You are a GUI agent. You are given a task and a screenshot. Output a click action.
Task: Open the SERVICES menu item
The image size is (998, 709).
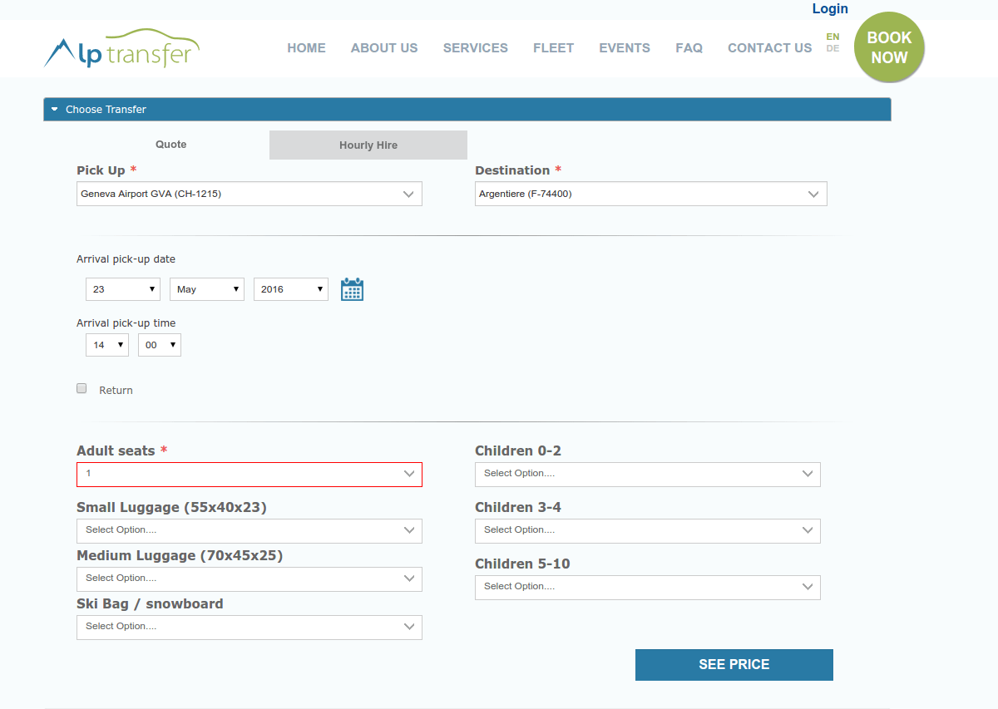click(x=476, y=48)
